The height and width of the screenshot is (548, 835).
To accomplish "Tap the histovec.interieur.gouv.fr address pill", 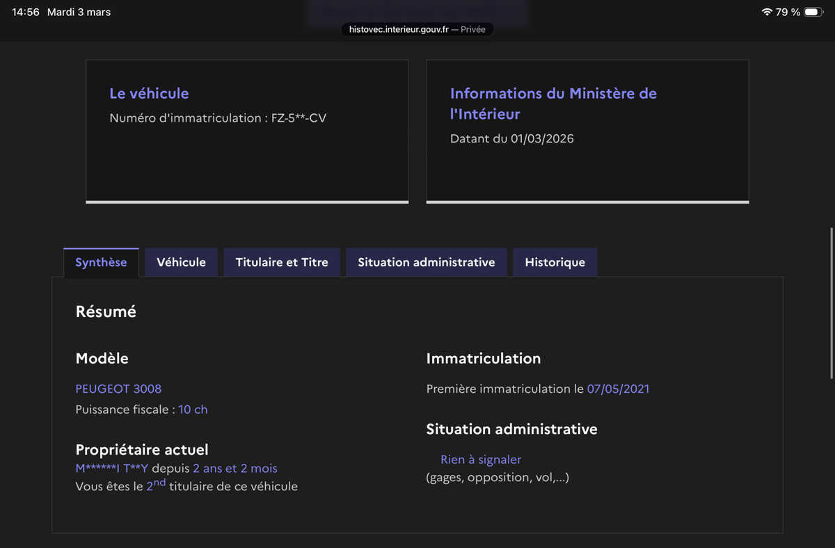I will coord(417,29).
